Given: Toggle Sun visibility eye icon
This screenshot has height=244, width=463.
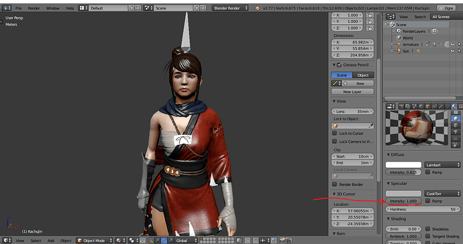Looking at the screenshot, I should coord(453,51).
